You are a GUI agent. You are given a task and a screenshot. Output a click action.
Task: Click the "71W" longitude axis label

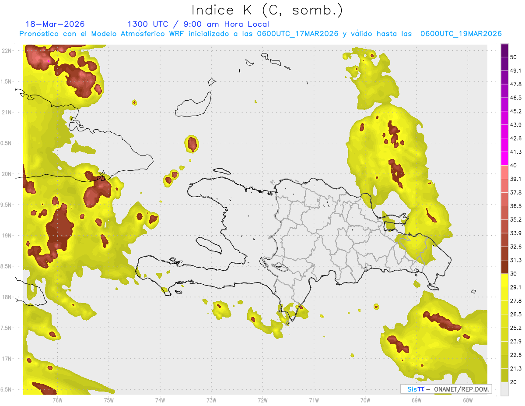[314, 400]
